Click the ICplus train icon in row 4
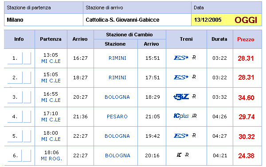Screen dimensions: 266x167 coord(181,116)
